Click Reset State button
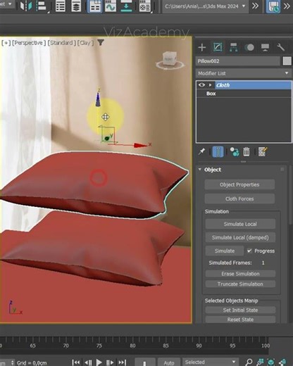The image size is (293, 366). click(240, 320)
